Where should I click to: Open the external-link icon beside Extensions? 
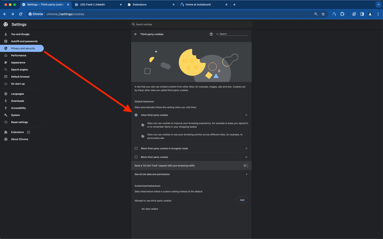coord(28,132)
